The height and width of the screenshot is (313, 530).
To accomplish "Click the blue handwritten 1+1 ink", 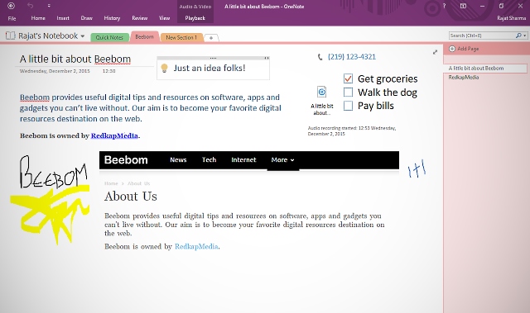I will tap(417, 168).
